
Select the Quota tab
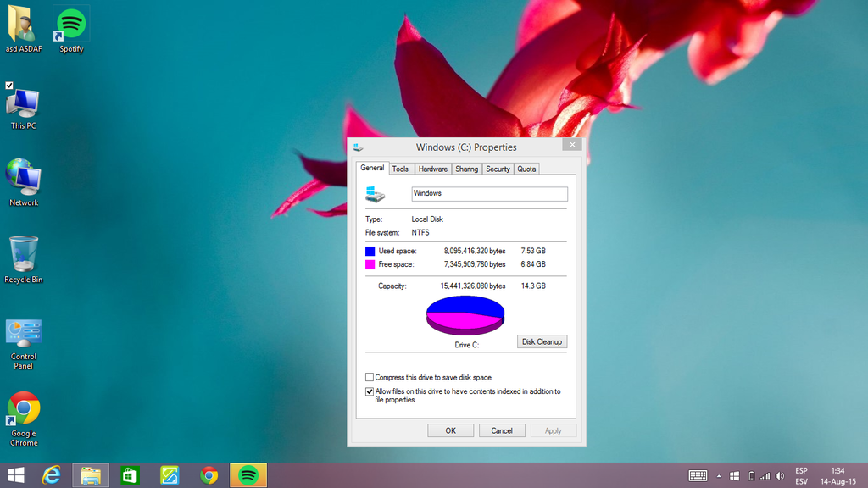click(526, 169)
